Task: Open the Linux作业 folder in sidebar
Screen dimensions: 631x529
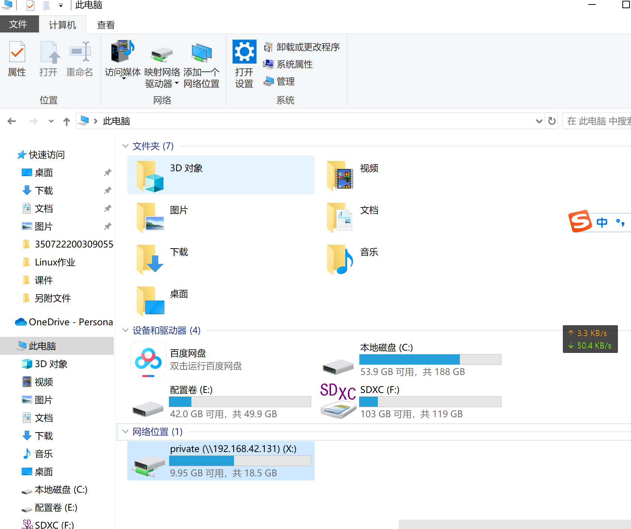Action: click(x=55, y=262)
